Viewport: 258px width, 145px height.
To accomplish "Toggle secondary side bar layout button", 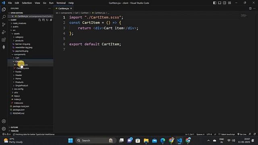I will [x=225, y=3].
